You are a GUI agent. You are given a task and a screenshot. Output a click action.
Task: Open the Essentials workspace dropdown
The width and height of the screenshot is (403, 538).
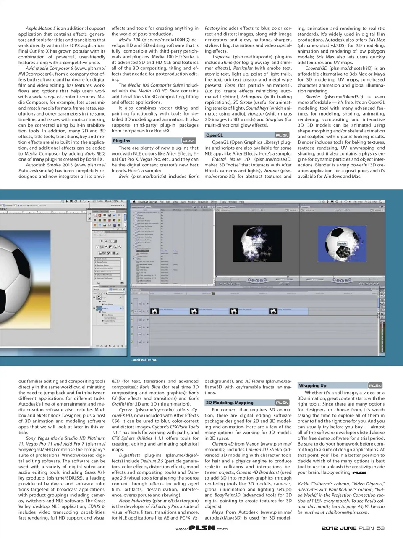[117, 206]
